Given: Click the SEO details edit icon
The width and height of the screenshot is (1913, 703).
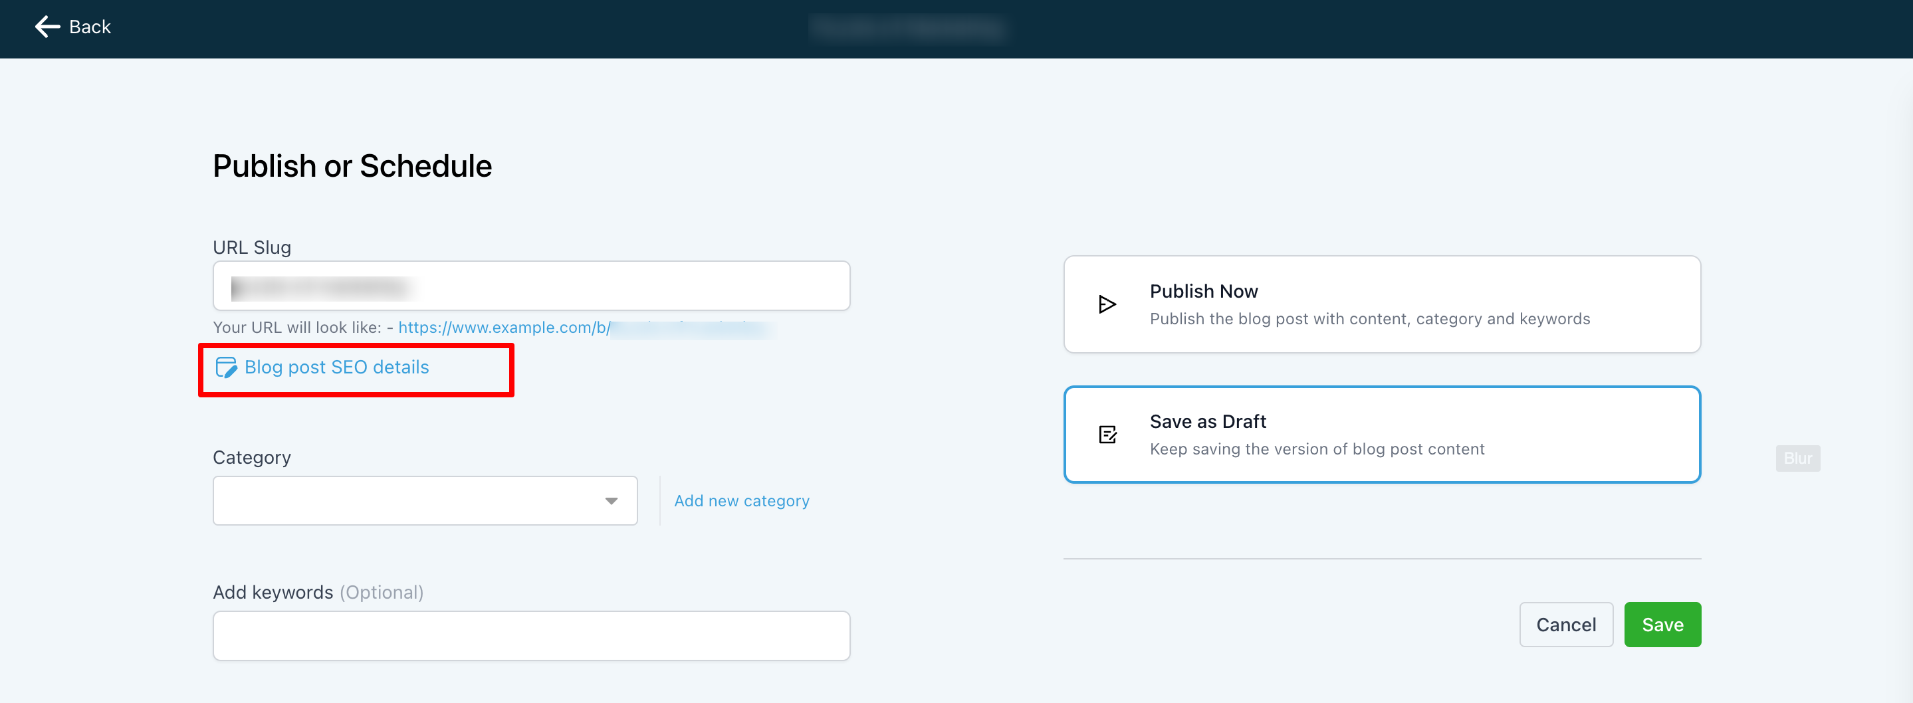Looking at the screenshot, I should (x=226, y=367).
